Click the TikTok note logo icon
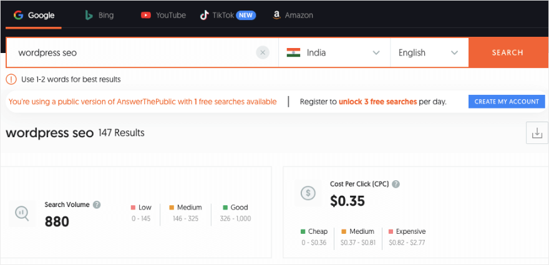The width and height of the screenshot is (549, 265). click(204, 16)
